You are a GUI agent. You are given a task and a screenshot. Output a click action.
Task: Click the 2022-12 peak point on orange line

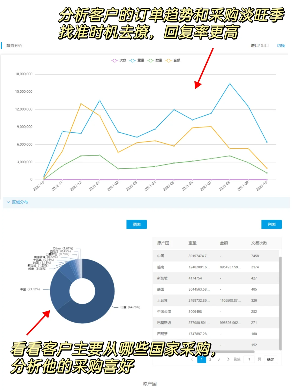coord(81,104)
